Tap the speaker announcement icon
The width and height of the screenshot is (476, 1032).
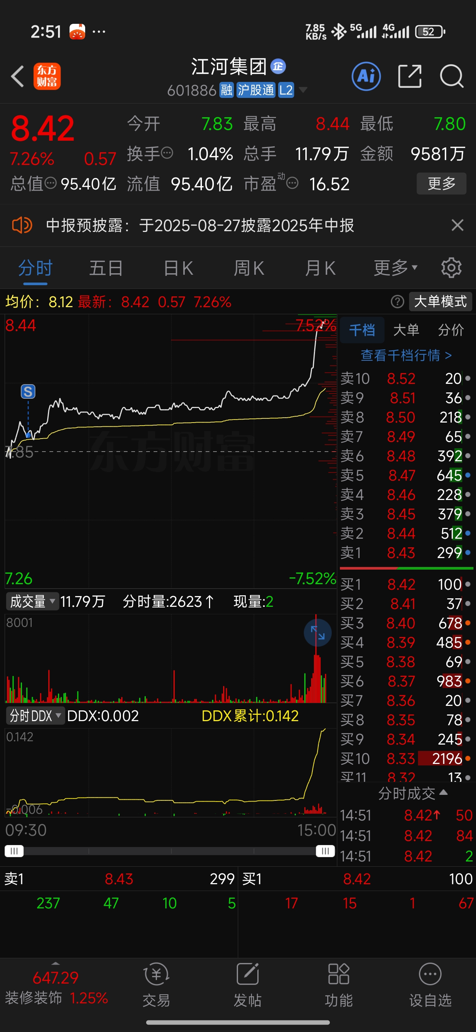[22, 225]
